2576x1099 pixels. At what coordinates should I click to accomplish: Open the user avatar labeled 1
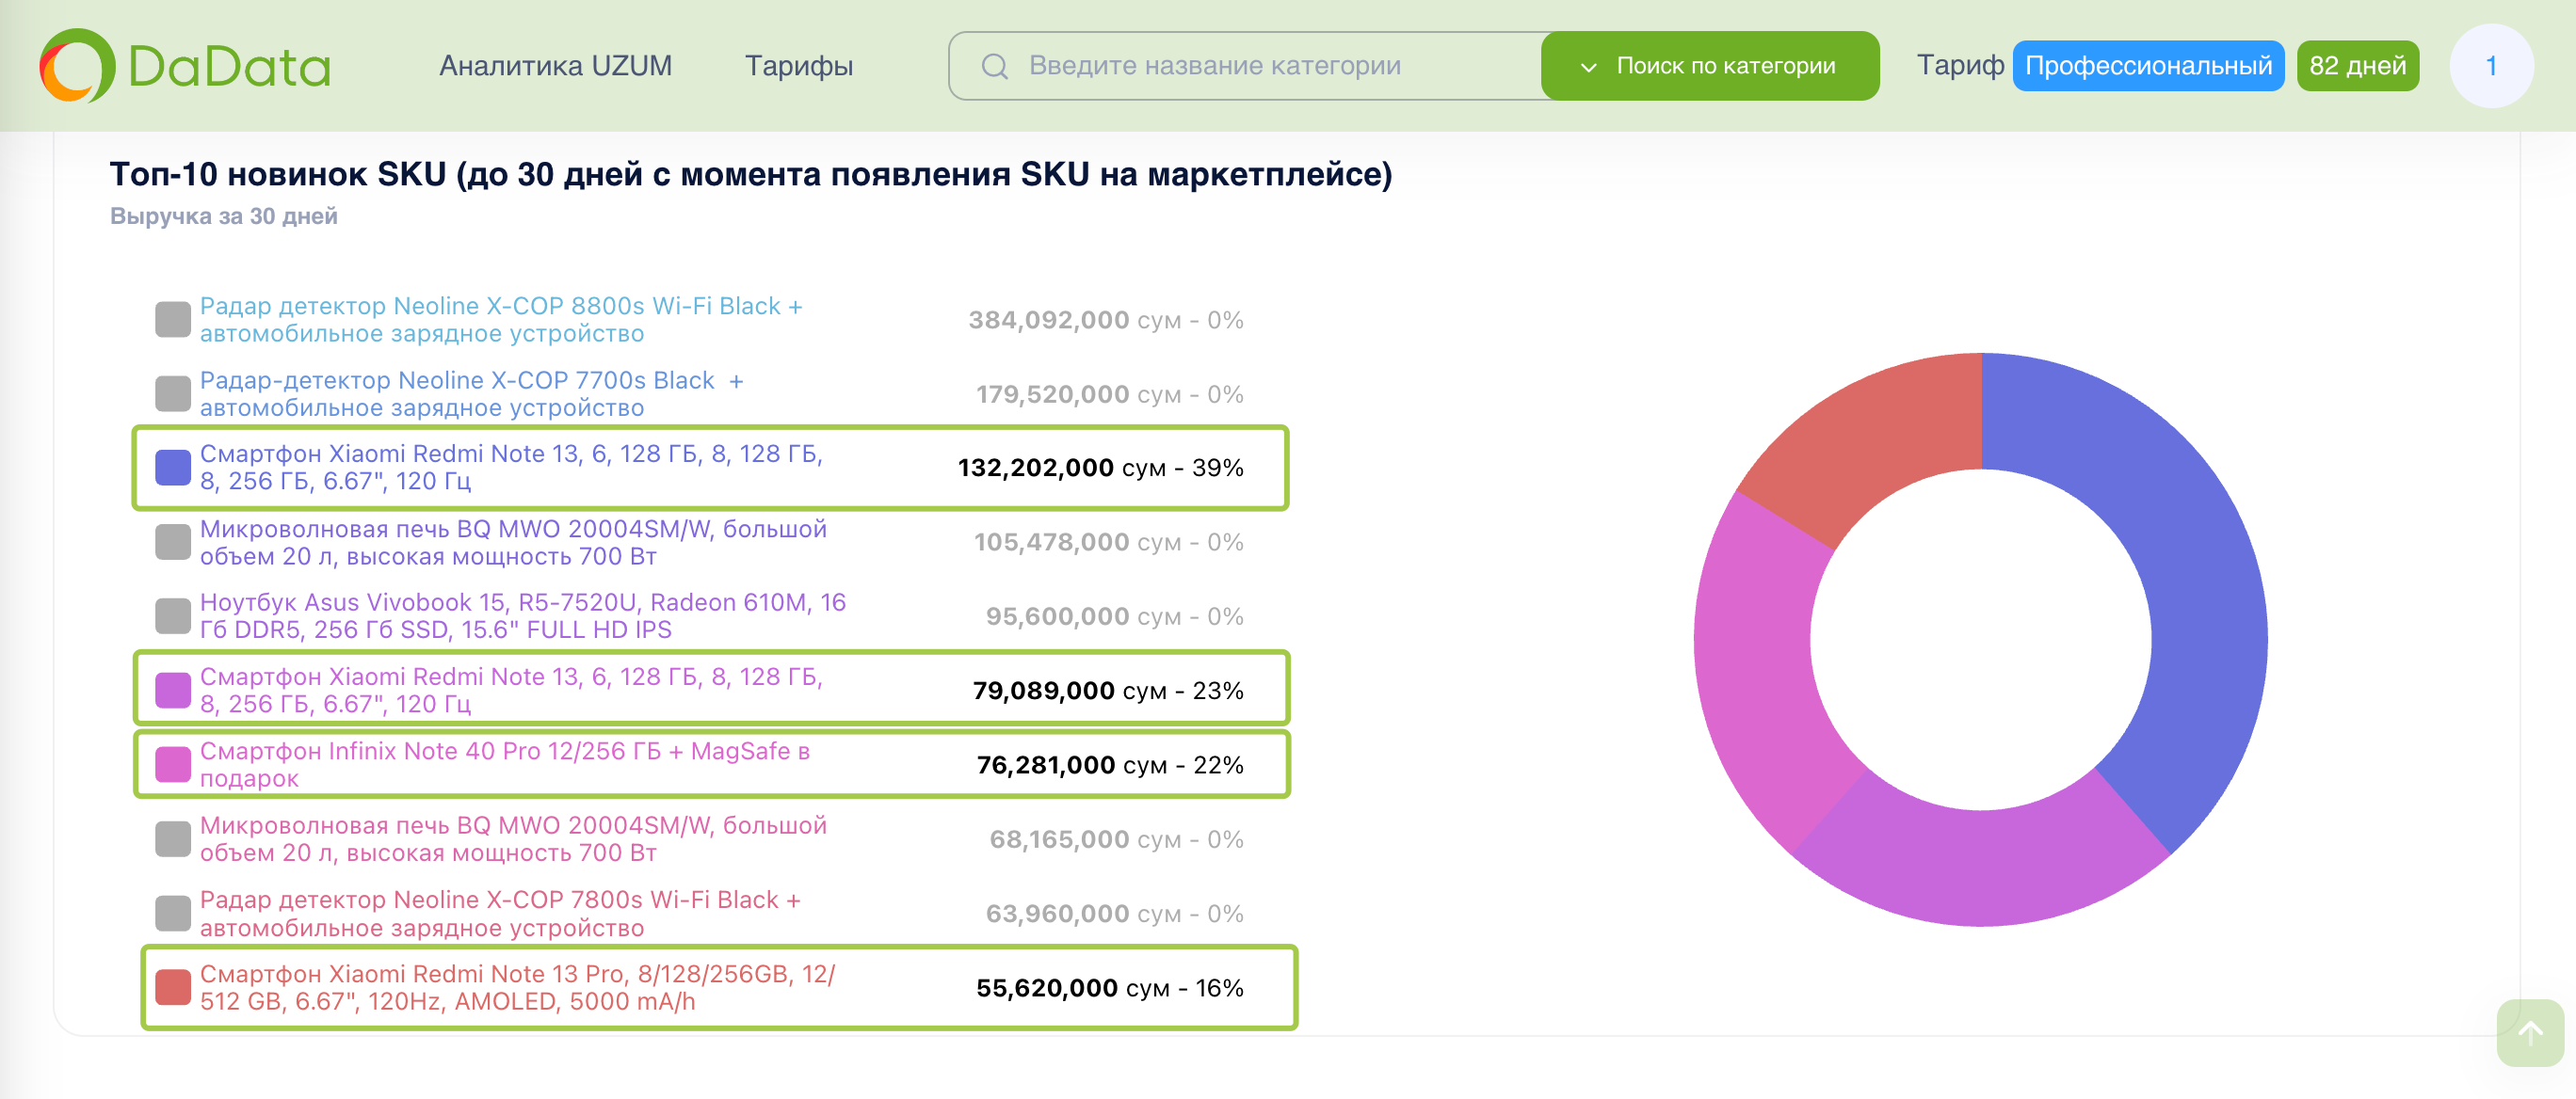point(2490,66)
